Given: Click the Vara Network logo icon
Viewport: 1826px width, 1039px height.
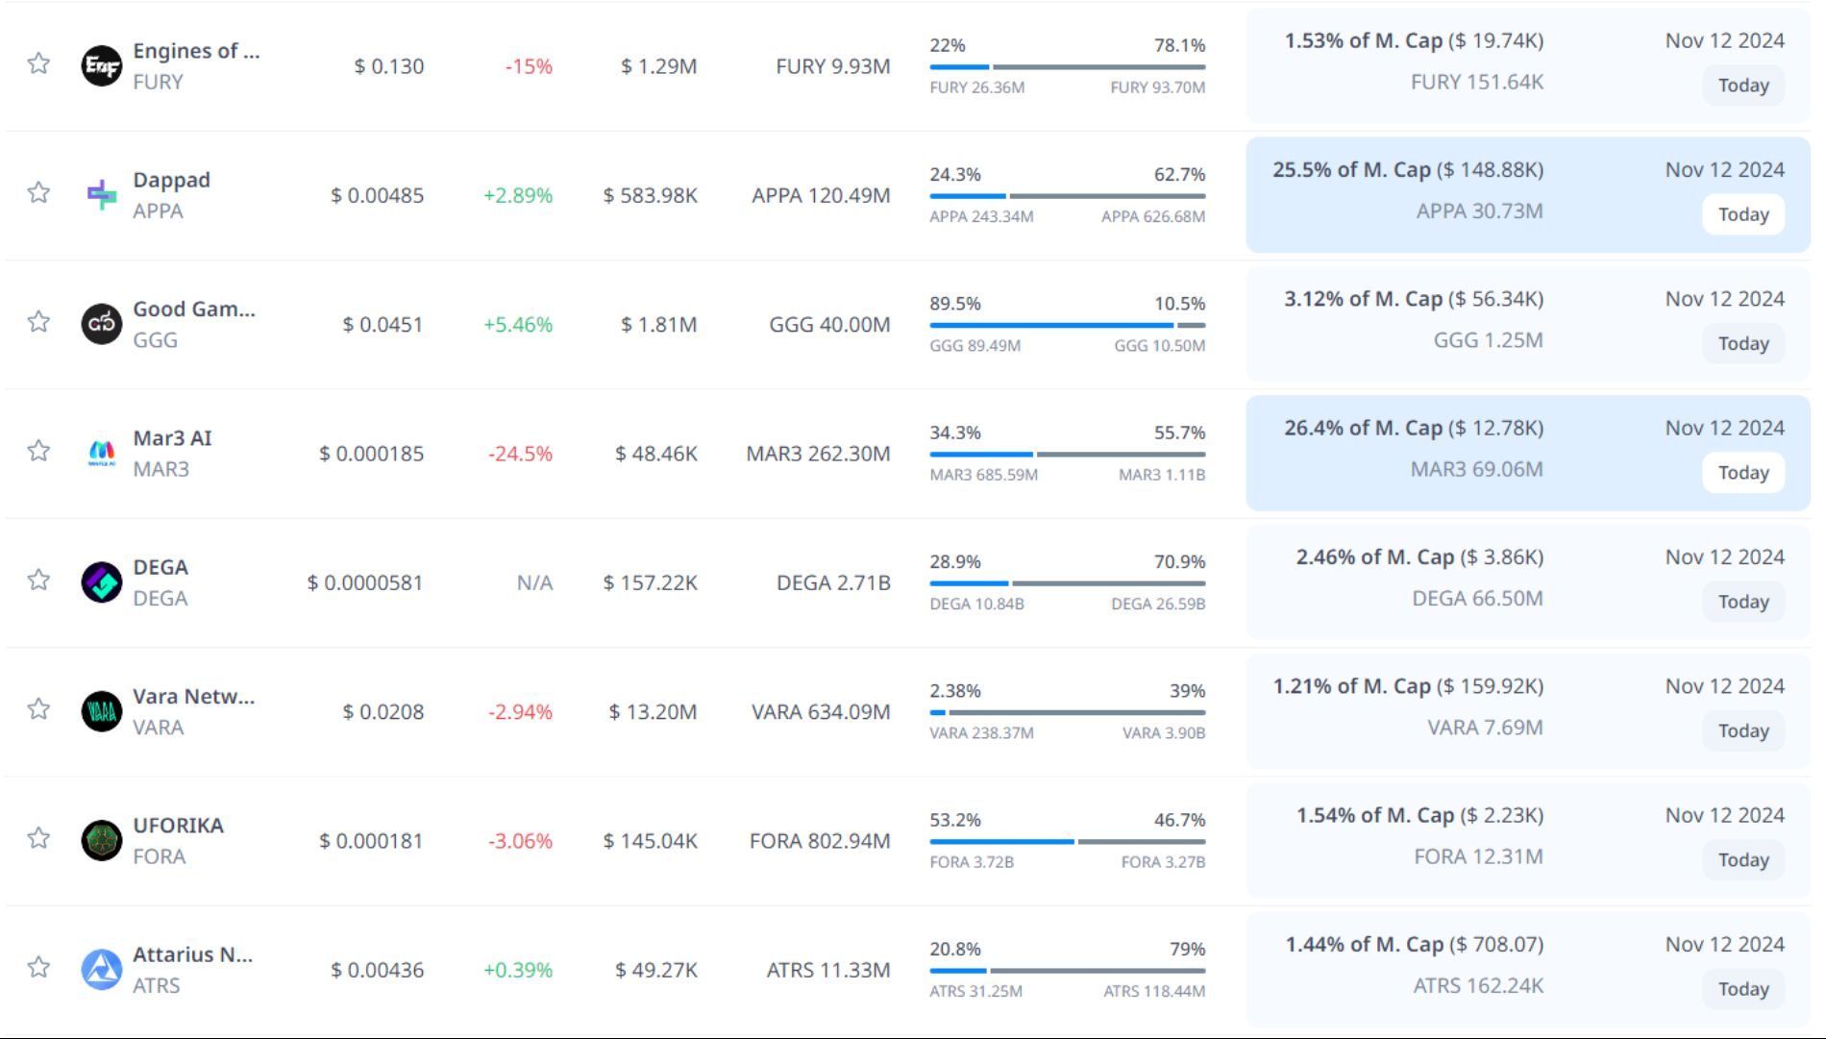Looking at the screenshot, I should coord(101,711).
